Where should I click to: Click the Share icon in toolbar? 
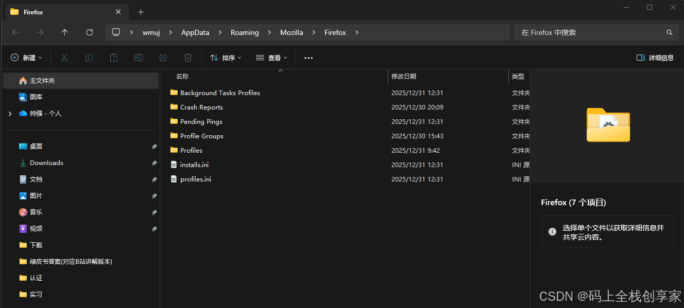coord(163,58)
